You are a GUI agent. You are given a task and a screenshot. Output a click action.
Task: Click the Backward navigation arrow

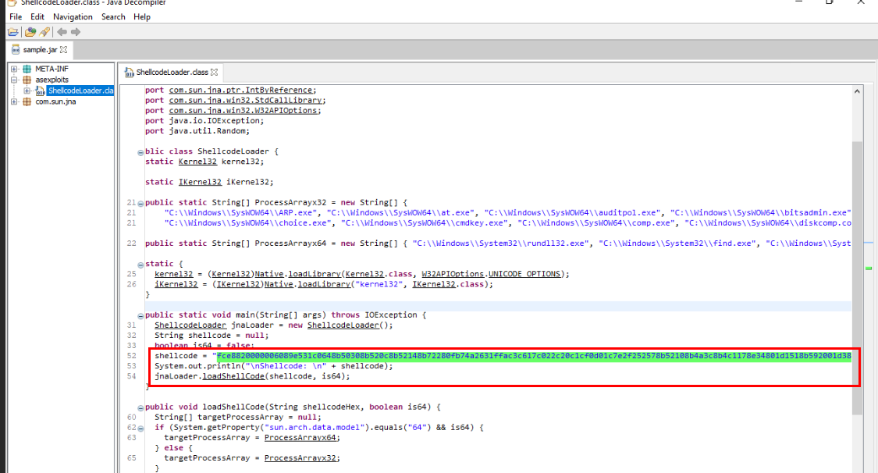pyautogui.click(x=62, y=32)
